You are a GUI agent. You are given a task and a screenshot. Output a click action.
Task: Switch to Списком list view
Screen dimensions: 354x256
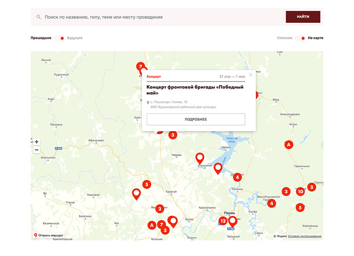284,38
